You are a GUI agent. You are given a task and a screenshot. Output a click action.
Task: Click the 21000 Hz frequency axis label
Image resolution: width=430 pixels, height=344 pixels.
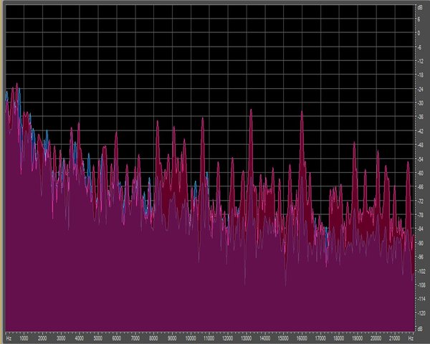(x=394, y=338)
